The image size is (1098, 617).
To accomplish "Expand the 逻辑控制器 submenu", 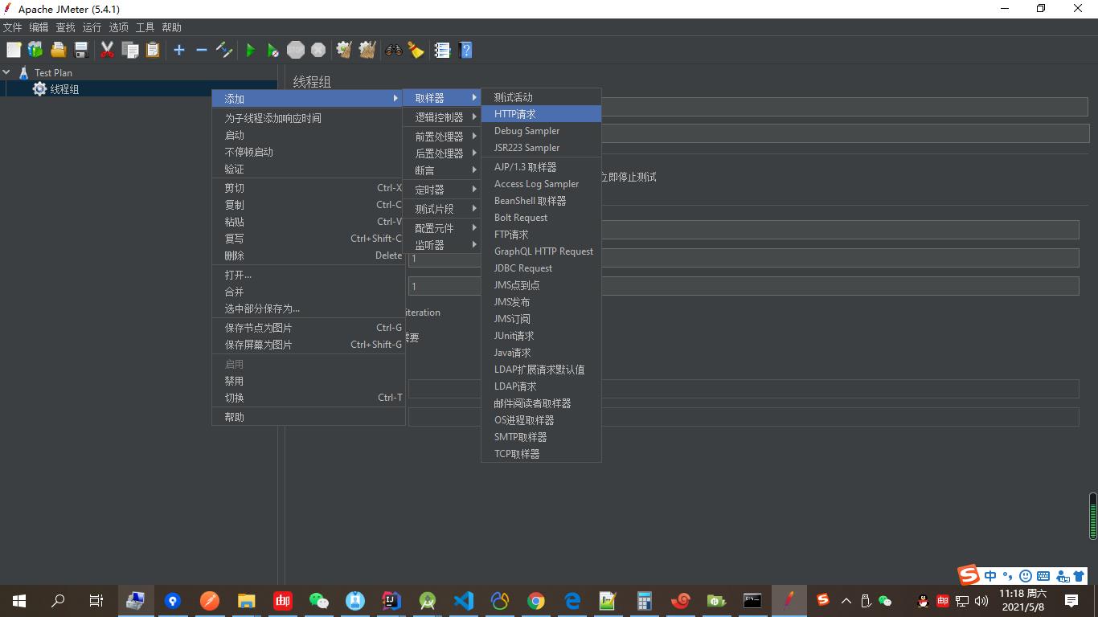I will tap(442, 117).
